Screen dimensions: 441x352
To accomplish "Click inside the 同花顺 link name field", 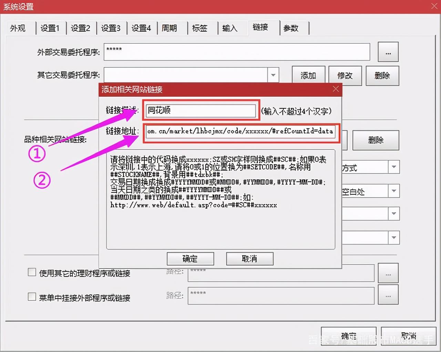I will point(200,111).
